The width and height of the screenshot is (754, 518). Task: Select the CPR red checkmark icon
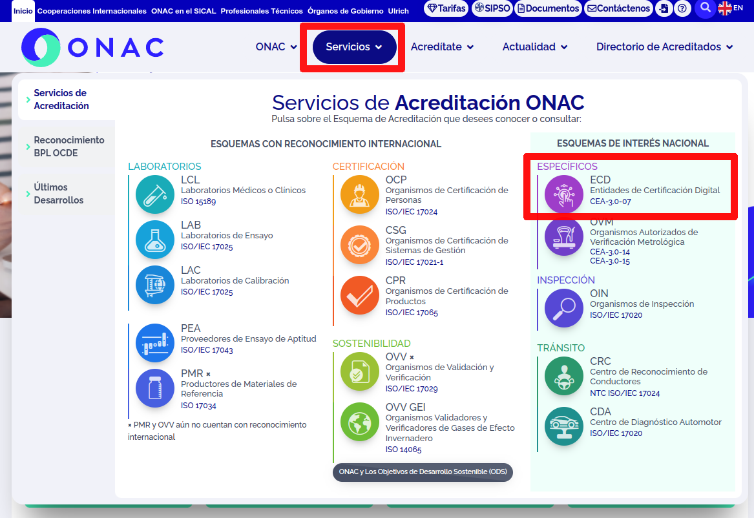point(360,295)
